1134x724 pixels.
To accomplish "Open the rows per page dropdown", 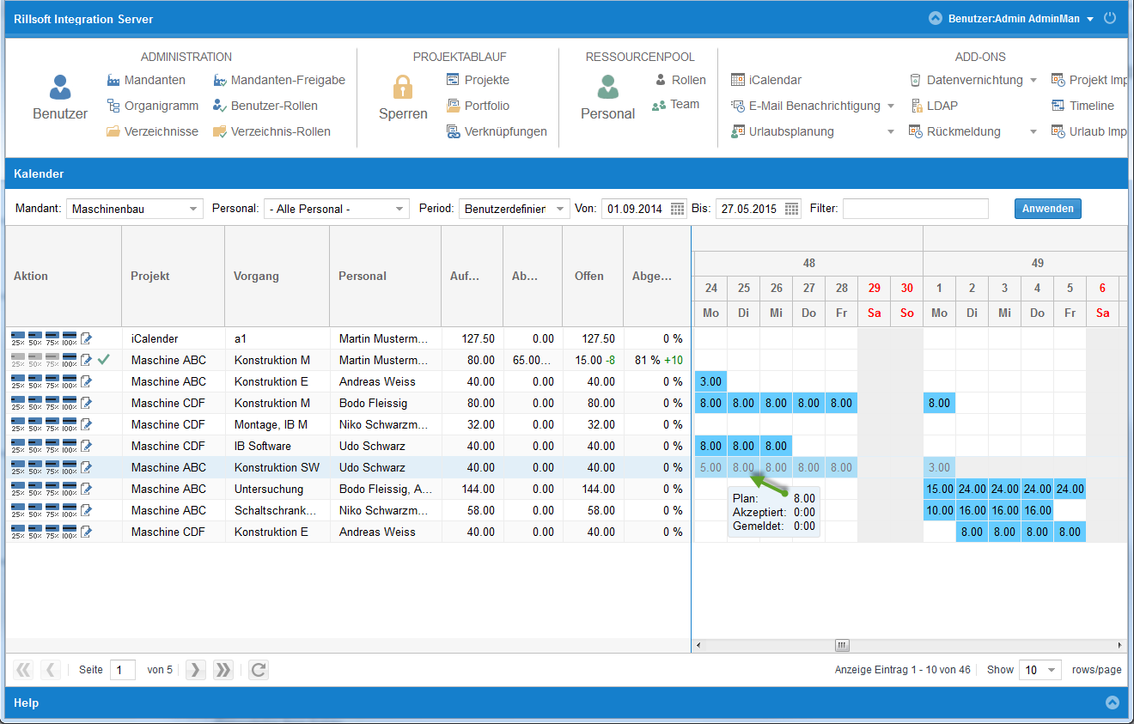I will [x=1039, y=670].
